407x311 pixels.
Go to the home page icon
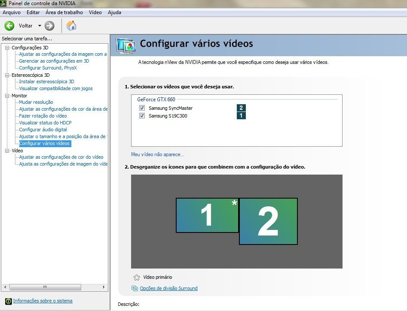pyautogui.click(x=71, y=26)
